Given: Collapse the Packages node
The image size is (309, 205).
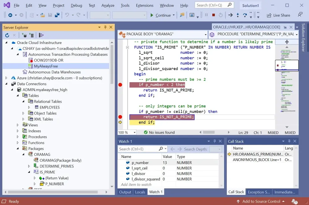Looking at the screenshot, I should [x=18, y=148].
